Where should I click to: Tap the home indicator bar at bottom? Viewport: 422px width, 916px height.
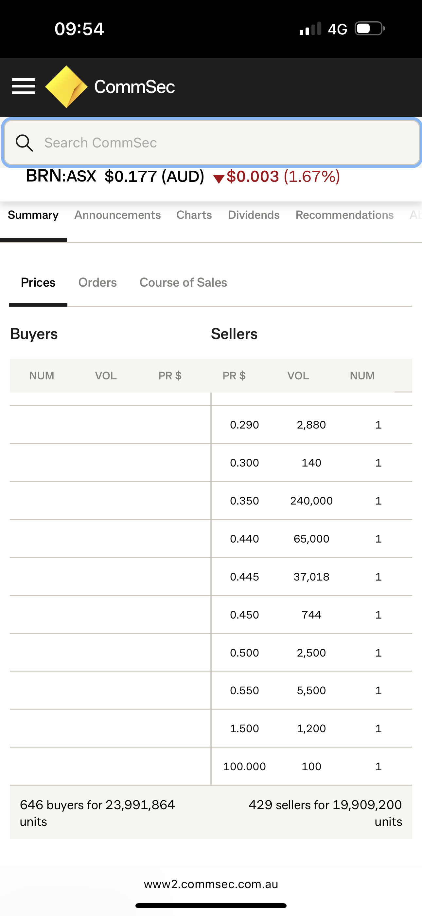click(x=211, y=905)
